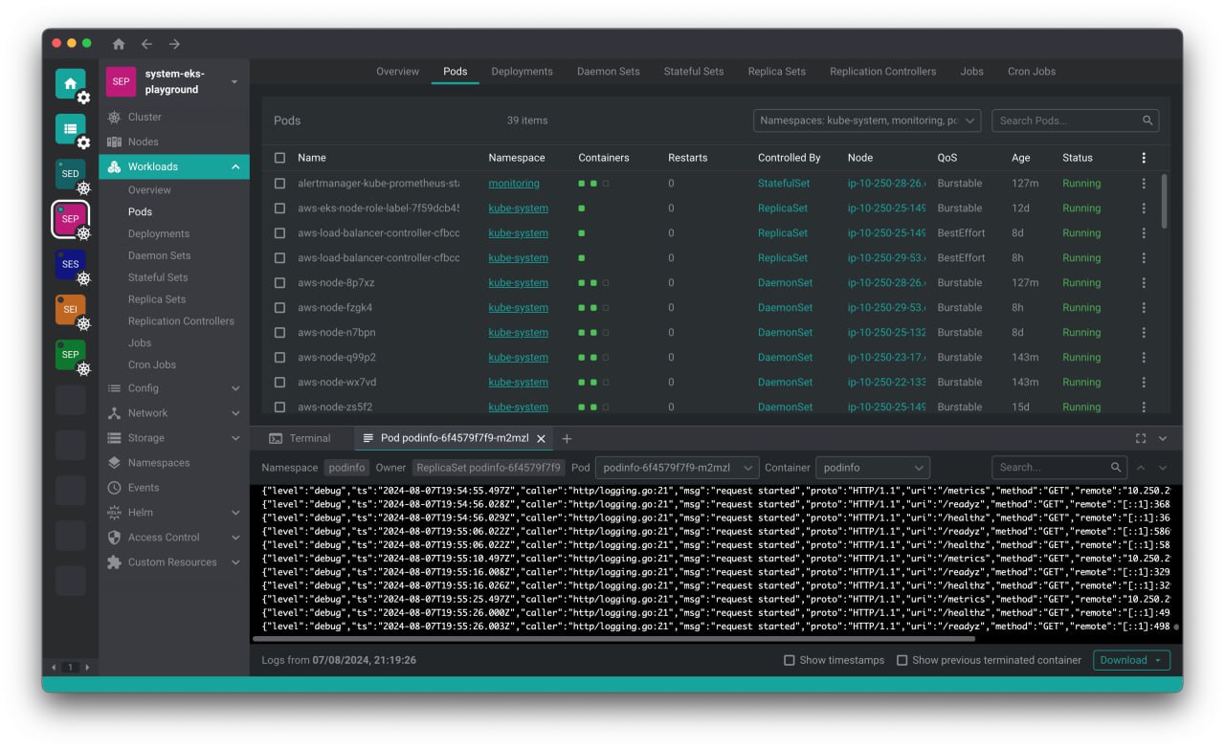The height and width of the screenshot is (748, 1225).
Task: Open the Container podinfo dropdown
Action: 873,468
